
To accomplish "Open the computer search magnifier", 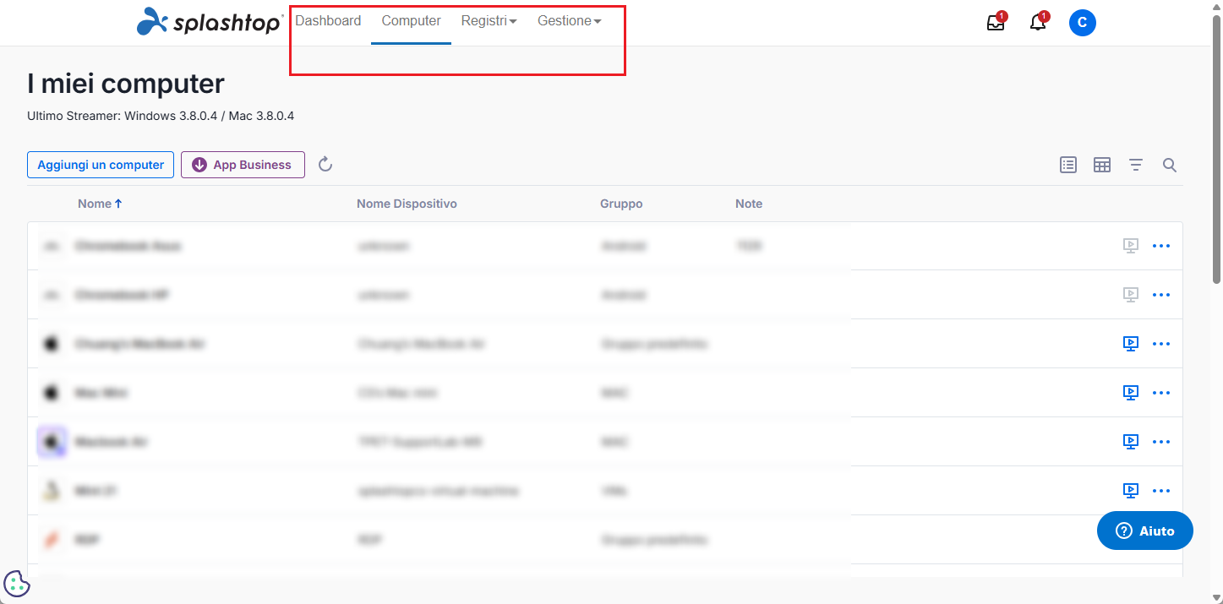I will [x=1170, y=166].
